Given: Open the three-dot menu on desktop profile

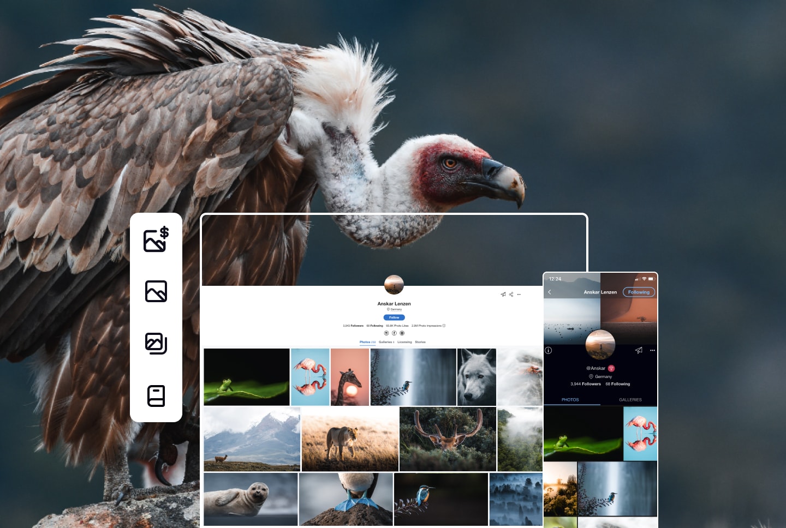Looking at the screenshot, I should (519, 295).
